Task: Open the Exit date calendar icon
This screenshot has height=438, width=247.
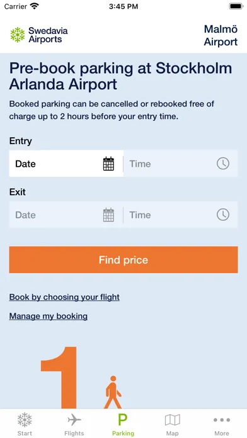Action: tap(108, 215)
